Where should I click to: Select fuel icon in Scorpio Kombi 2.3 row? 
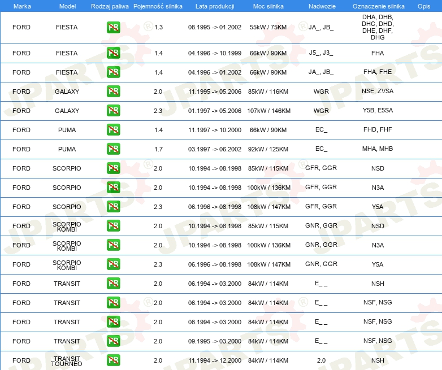click(113, 264)
